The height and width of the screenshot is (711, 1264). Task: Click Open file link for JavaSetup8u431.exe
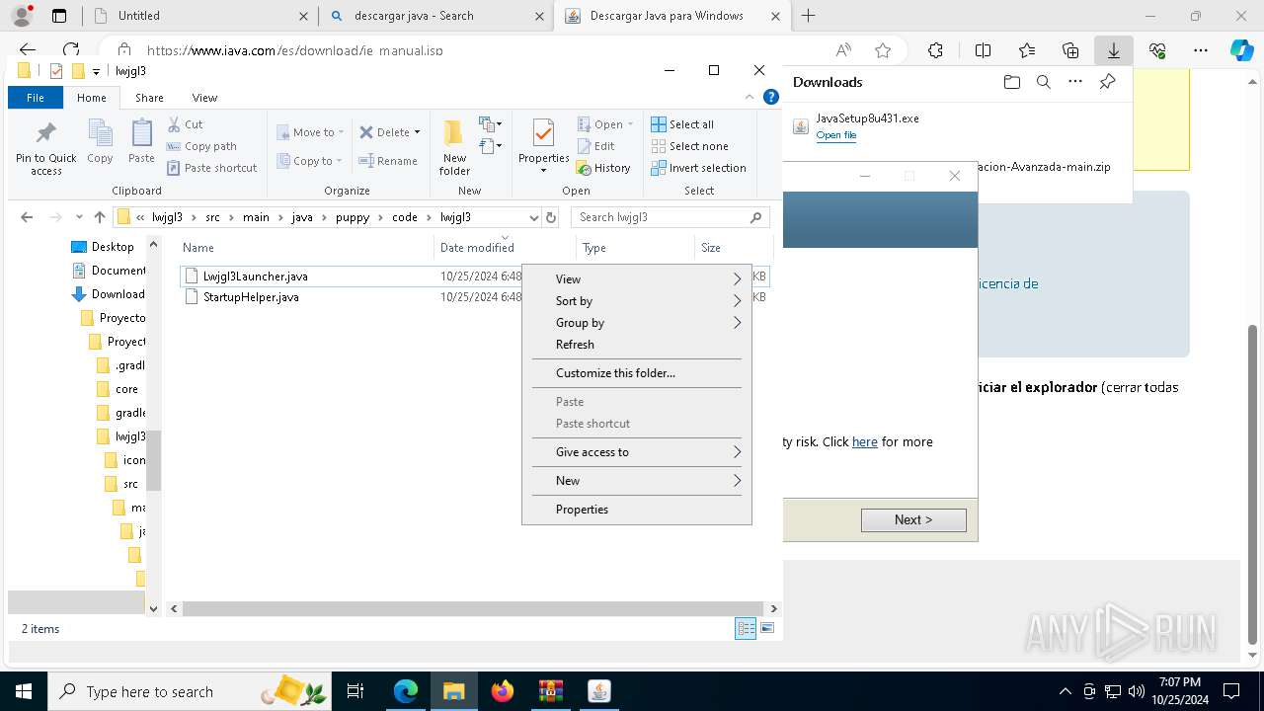[836, 135]
